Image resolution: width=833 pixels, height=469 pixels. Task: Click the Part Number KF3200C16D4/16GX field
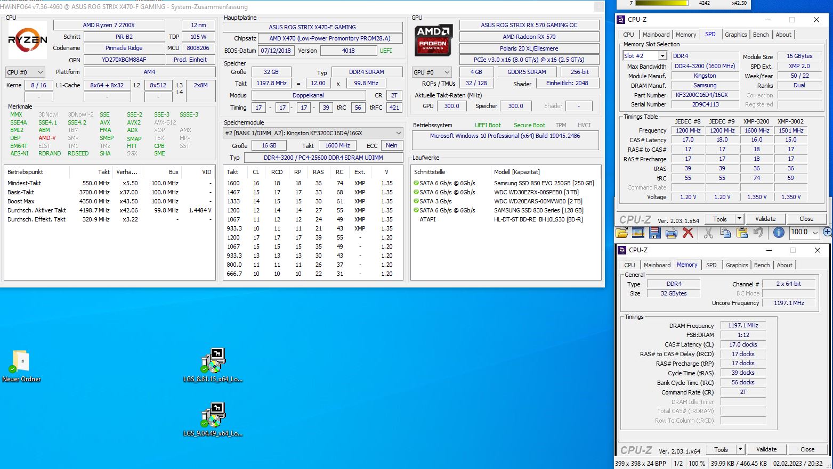[705, 95]
